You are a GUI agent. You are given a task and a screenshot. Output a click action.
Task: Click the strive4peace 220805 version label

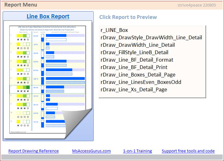(x=197, y=5)
